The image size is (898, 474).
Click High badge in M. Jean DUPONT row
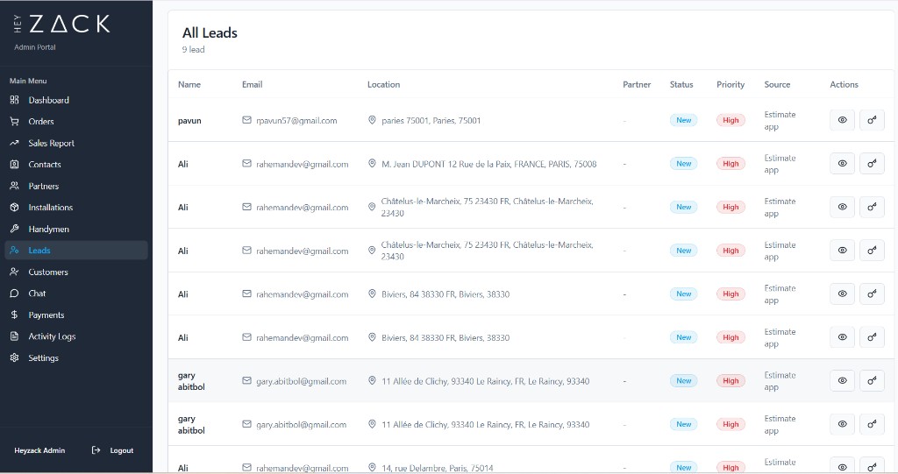point(731,164)
